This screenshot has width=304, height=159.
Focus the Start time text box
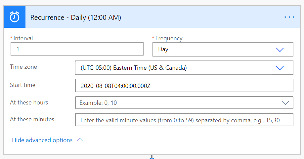coord(184,86)
